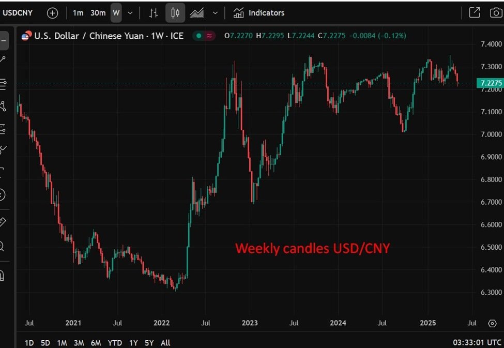The width and height of the screenshot is (504, 348).
Task: Set date range to YTD
Action: (115, 342)
